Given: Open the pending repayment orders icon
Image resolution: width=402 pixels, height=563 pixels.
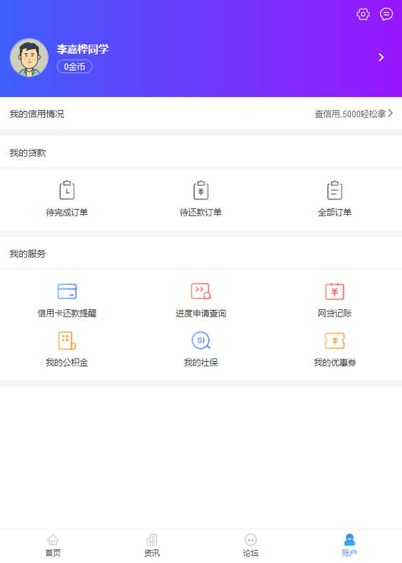Looking at the screenshot, I should coord(201,190).
